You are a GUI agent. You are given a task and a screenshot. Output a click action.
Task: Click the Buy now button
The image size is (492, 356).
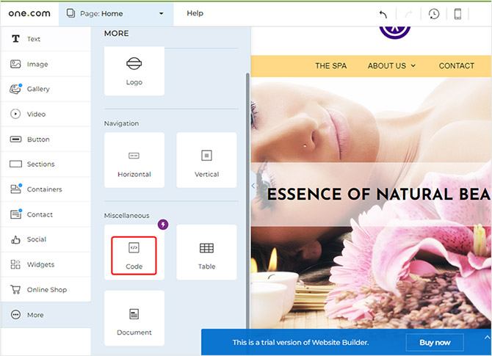[434, 342]
